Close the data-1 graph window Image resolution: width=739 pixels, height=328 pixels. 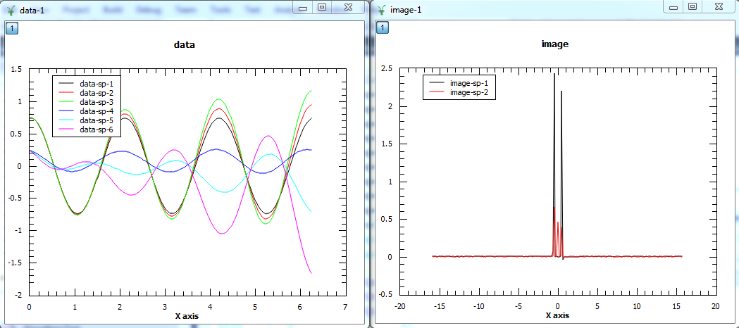(x=347, y=6)
